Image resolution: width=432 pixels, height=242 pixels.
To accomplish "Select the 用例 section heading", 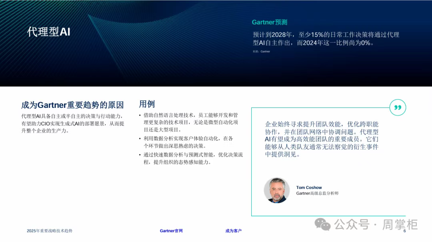I will pyautogui.click(x=147, y=104).
